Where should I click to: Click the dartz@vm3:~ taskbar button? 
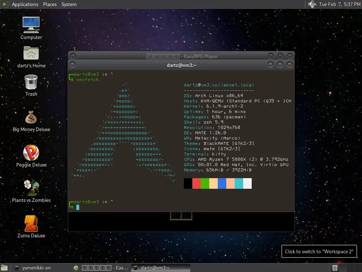pos(161,268)
